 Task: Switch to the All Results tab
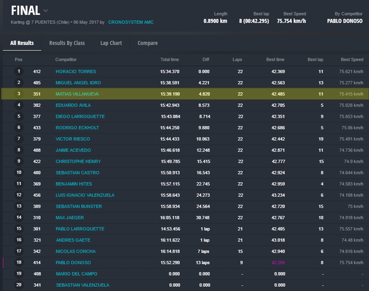tap(22, 43)
